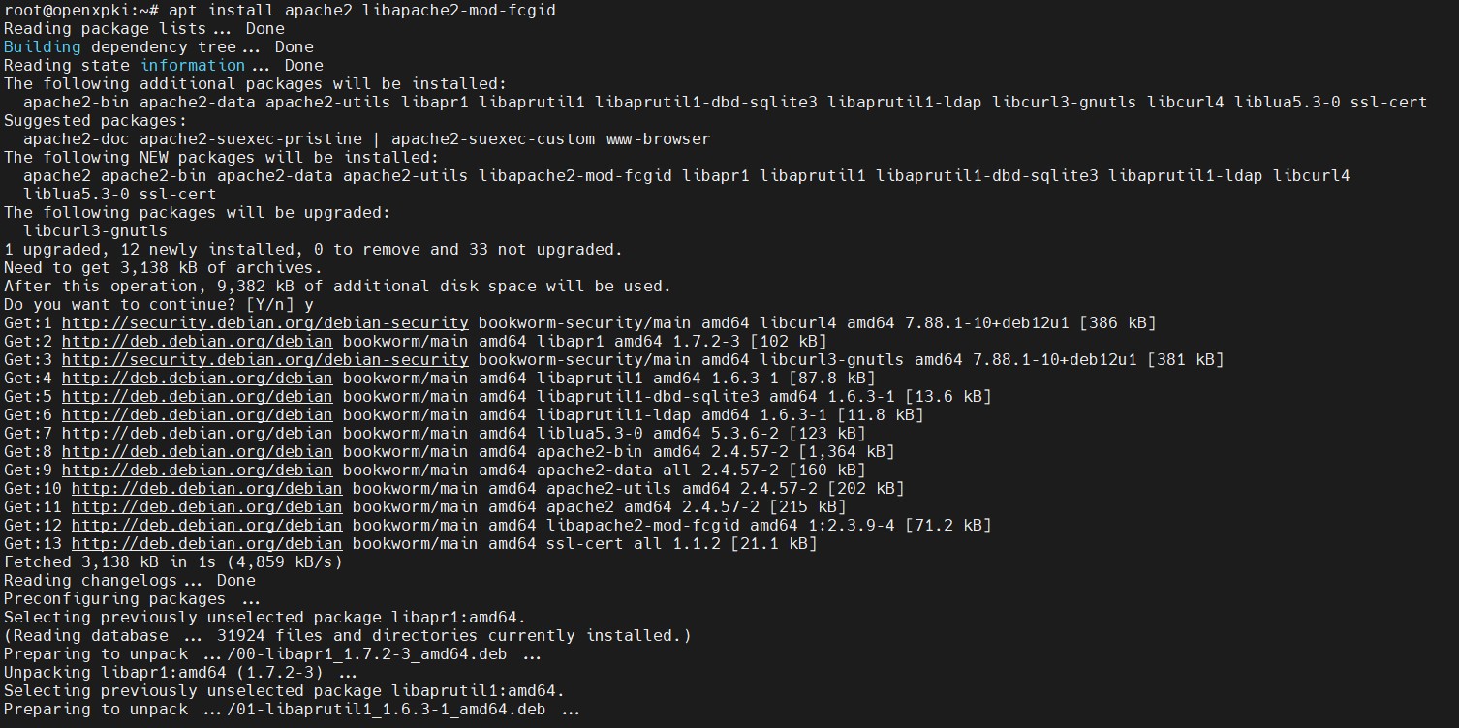
Task: Open the deb.debian.org link on Get:2 line
Action: pos(197,341)
